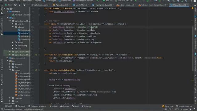This screenshot has height=111, width=197.
Task: Open the Structure side tab
Action: [x=2, y=65]
